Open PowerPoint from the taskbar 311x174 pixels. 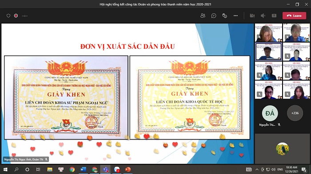tap(128, 170)
